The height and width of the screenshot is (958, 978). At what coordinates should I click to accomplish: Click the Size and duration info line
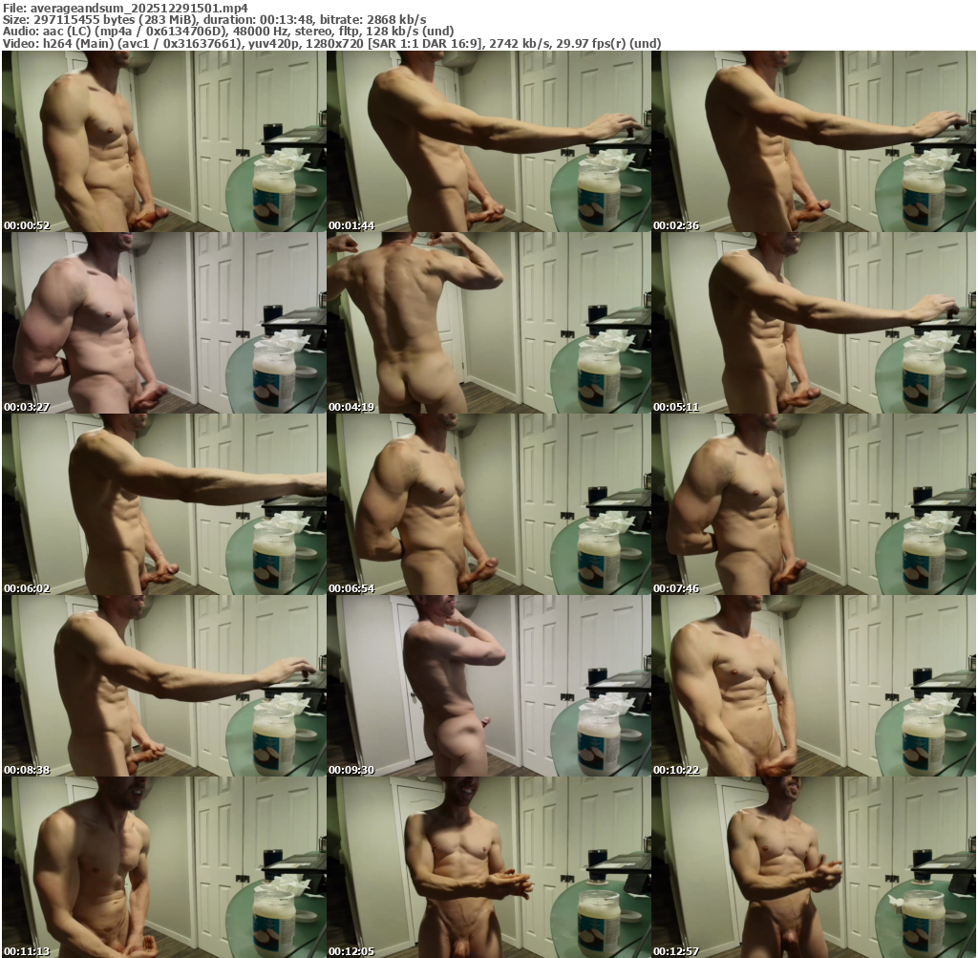pos(215,19)
